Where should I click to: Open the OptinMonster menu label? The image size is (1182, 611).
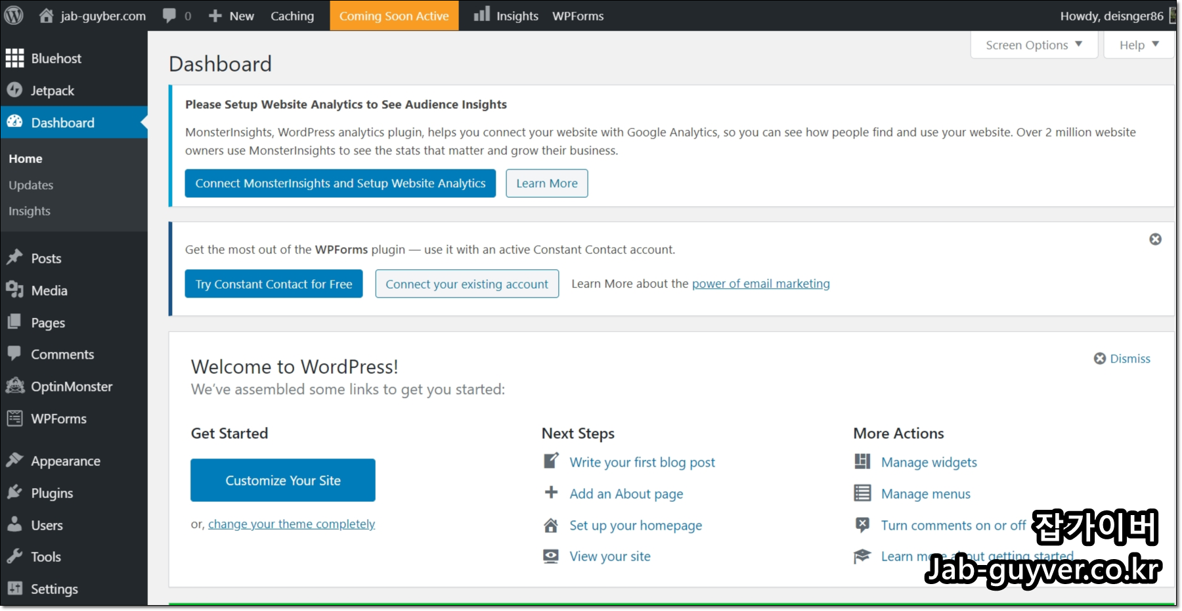(x=72, y=386)
